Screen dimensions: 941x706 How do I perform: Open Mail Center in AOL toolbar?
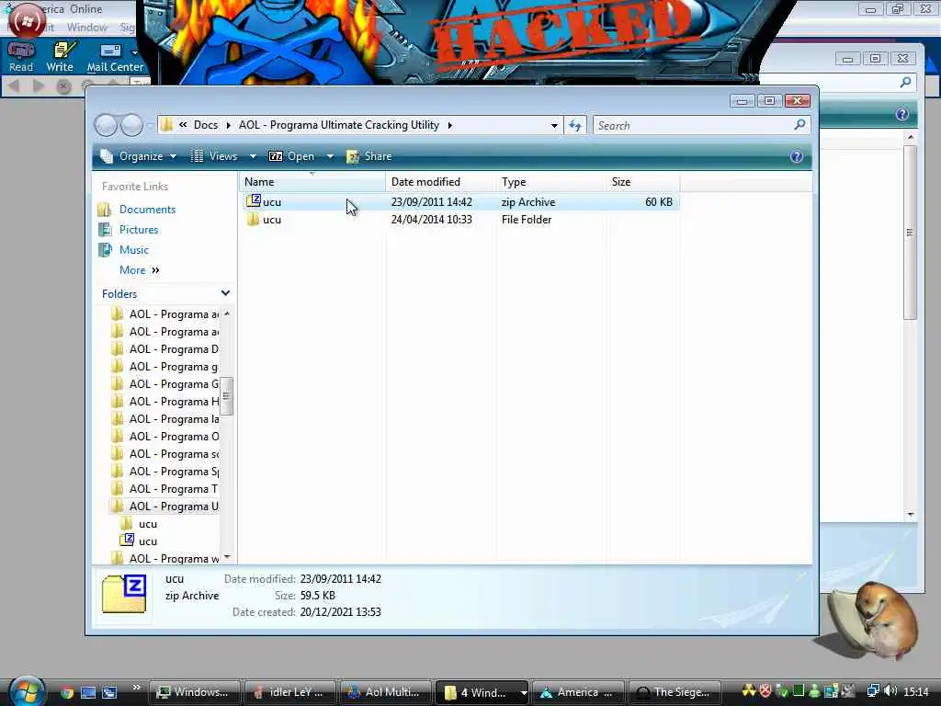coord(115,58)
